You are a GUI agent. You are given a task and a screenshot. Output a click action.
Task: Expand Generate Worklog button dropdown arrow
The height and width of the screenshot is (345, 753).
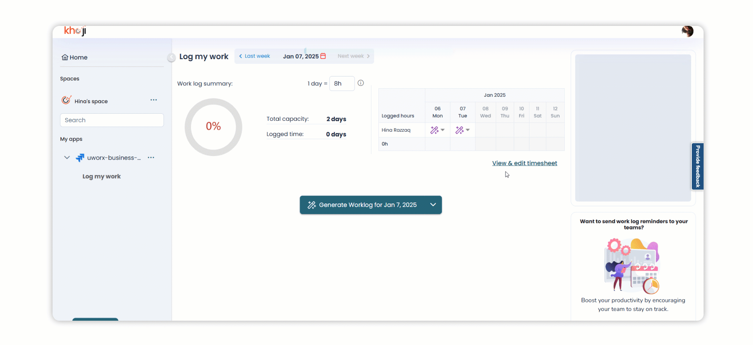[433, 205]
